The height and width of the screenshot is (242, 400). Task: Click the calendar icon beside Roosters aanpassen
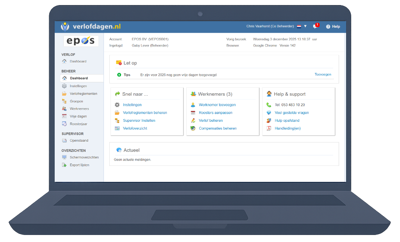point(193,113)
